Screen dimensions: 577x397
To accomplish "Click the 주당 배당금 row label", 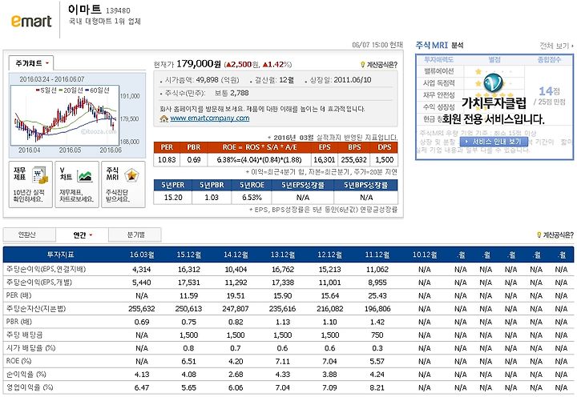I will pyautogui.click(x=24, y=335).
